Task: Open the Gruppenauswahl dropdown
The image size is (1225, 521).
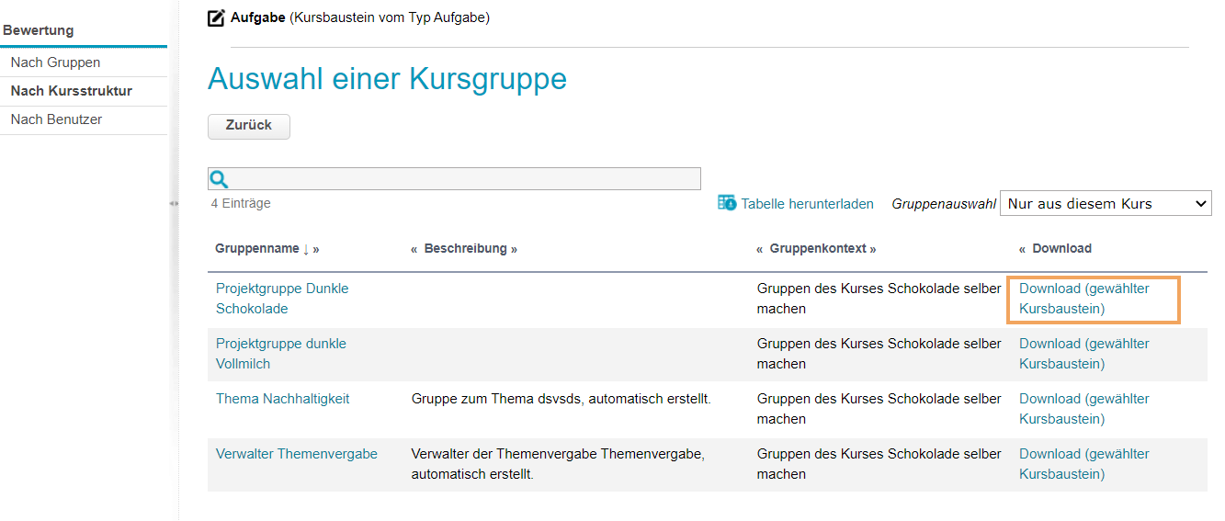Action: [x=1105, y=203]
